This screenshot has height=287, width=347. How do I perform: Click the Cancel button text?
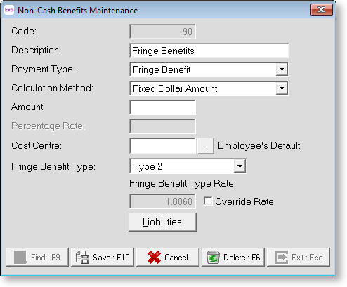tap(176, 258)
